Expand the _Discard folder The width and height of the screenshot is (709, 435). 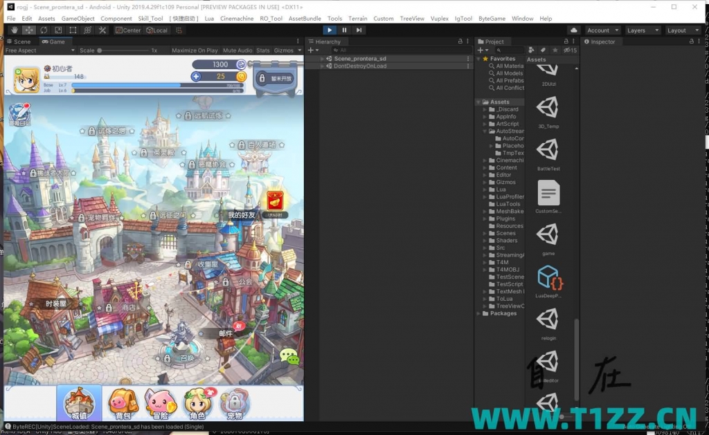pos(485,109)
